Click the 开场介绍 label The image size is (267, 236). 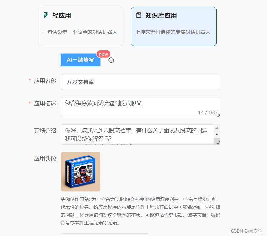[x=45, y=131]
